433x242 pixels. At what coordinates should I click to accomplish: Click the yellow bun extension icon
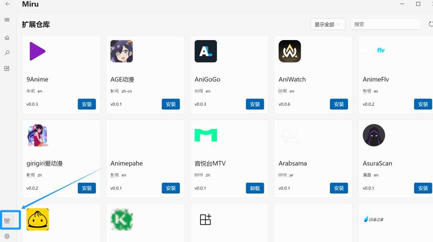coord(38,220)
